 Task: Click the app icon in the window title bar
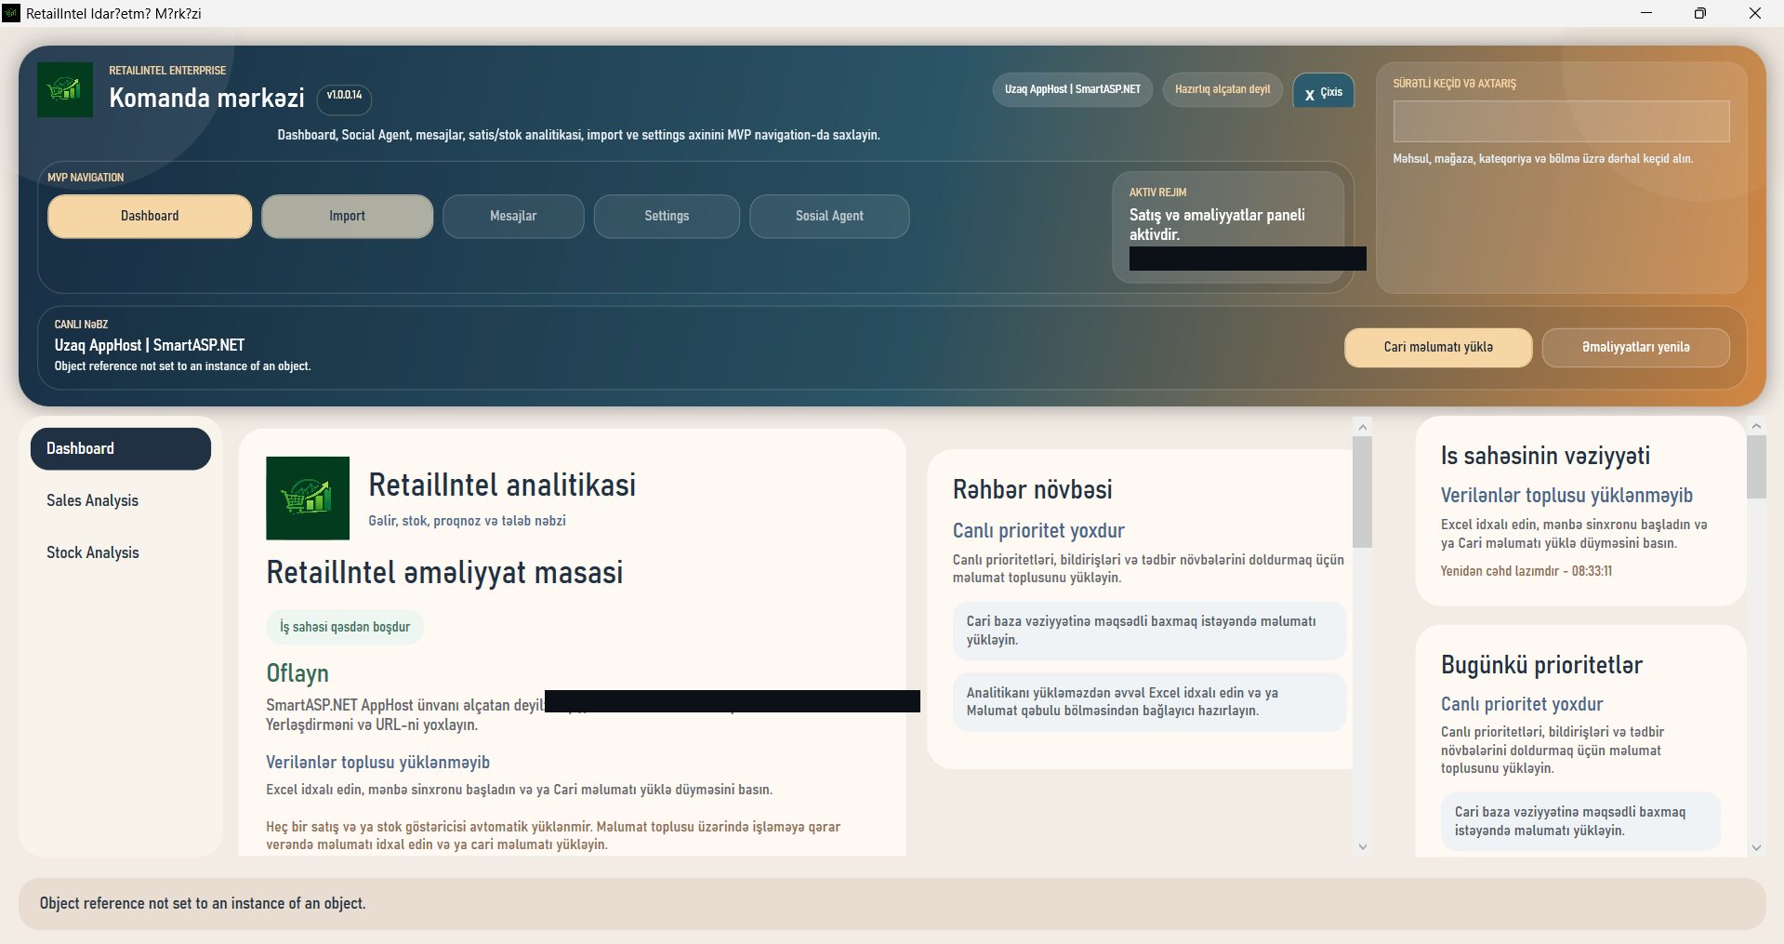point(11,13)
